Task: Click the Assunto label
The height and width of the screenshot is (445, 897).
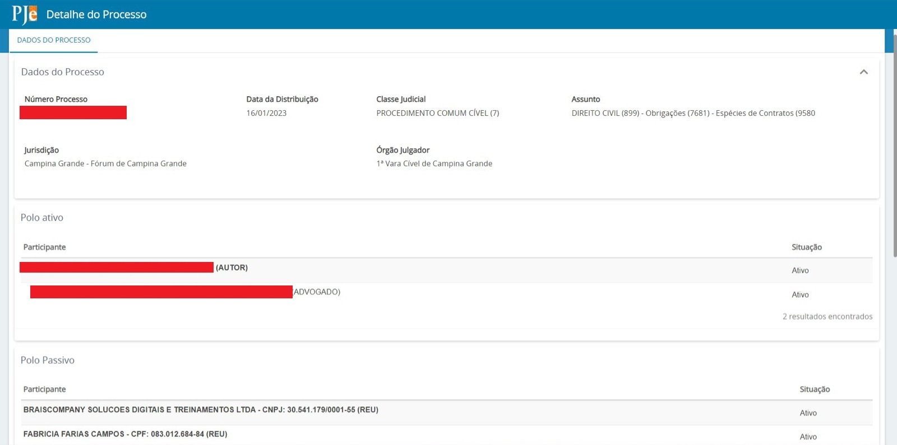Action: pos(586,99)
